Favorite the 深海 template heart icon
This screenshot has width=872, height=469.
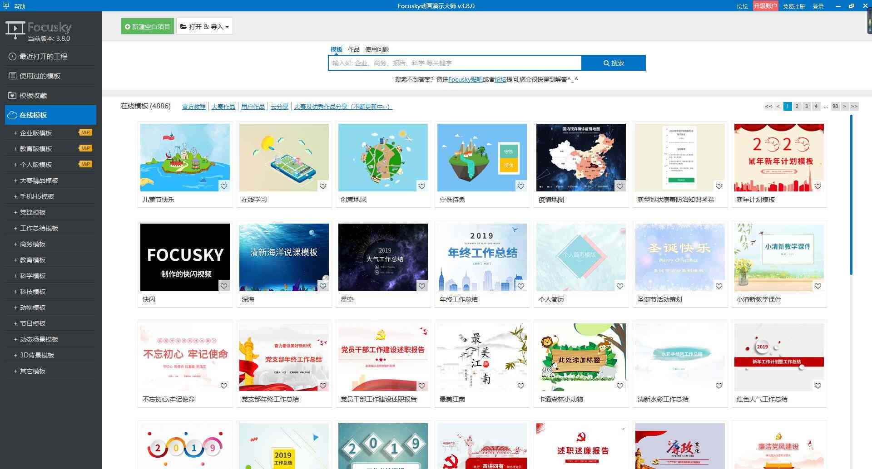323,286
